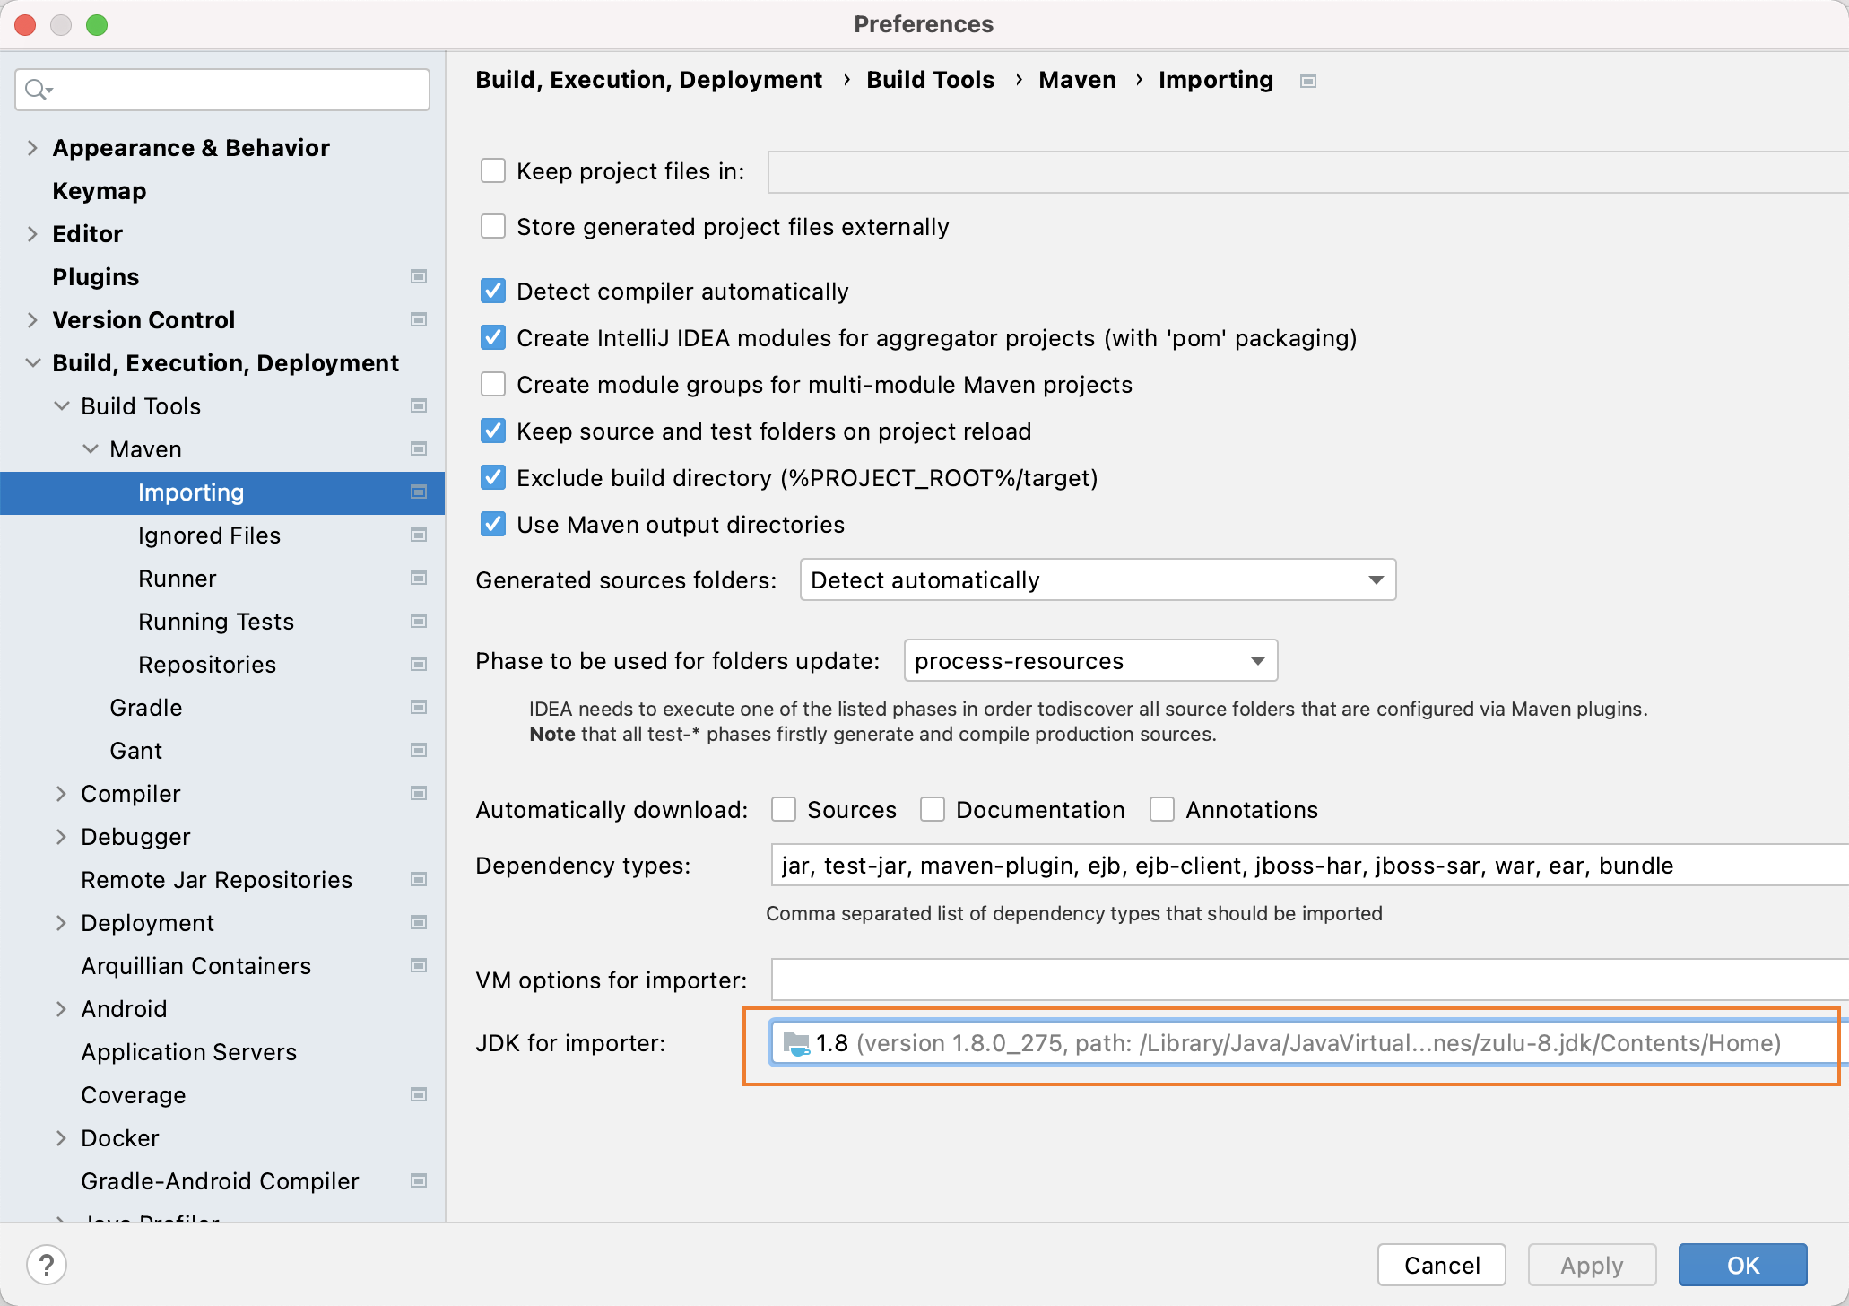Viewport: 1849px width, 1306px height.
Task: Click the project icon next to Version Control
Action: pos(419,319)
